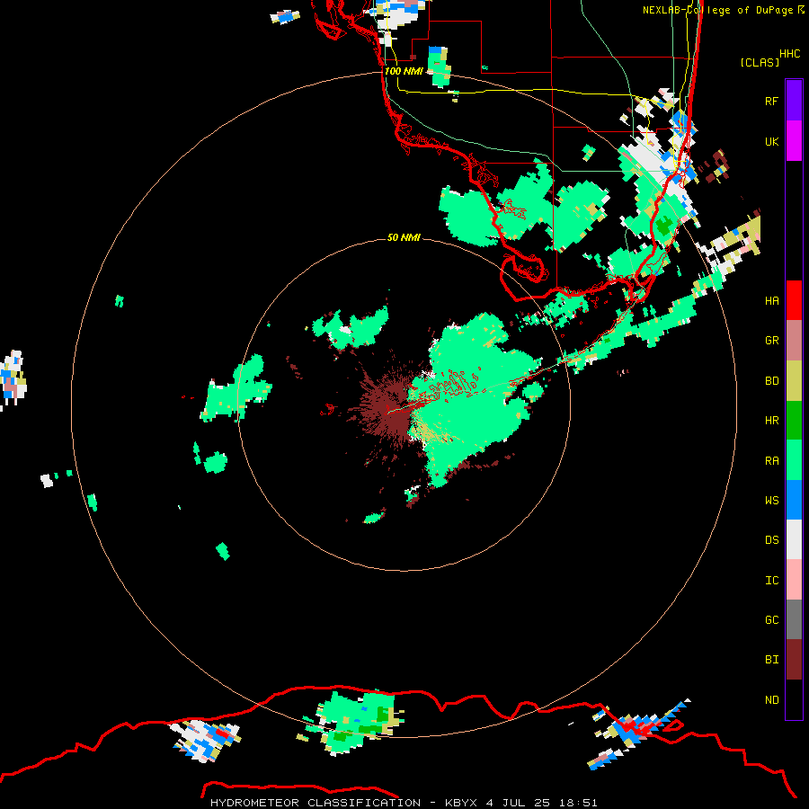Click the BD yellow-tan legend swatch
This screenshot has height=809, width=809.
(794, 381)
